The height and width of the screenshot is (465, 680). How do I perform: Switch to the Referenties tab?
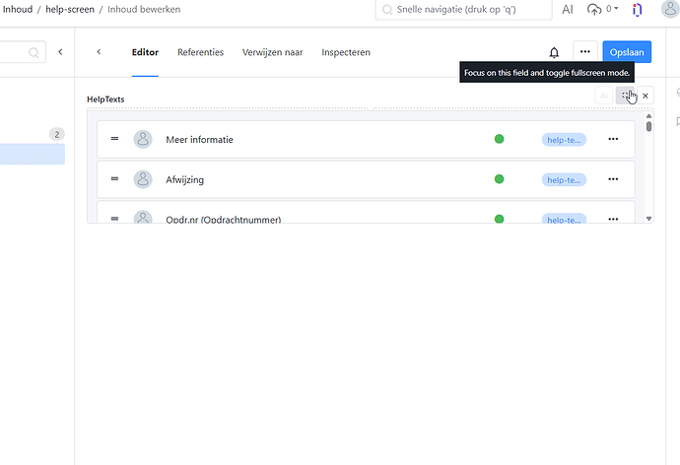click(200, 52)
